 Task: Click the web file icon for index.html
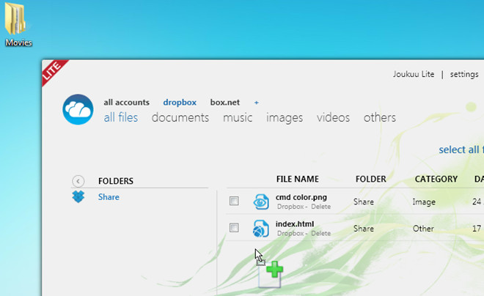point(261,229)
